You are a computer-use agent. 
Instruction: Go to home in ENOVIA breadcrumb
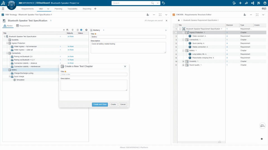[x=179, y=20]
